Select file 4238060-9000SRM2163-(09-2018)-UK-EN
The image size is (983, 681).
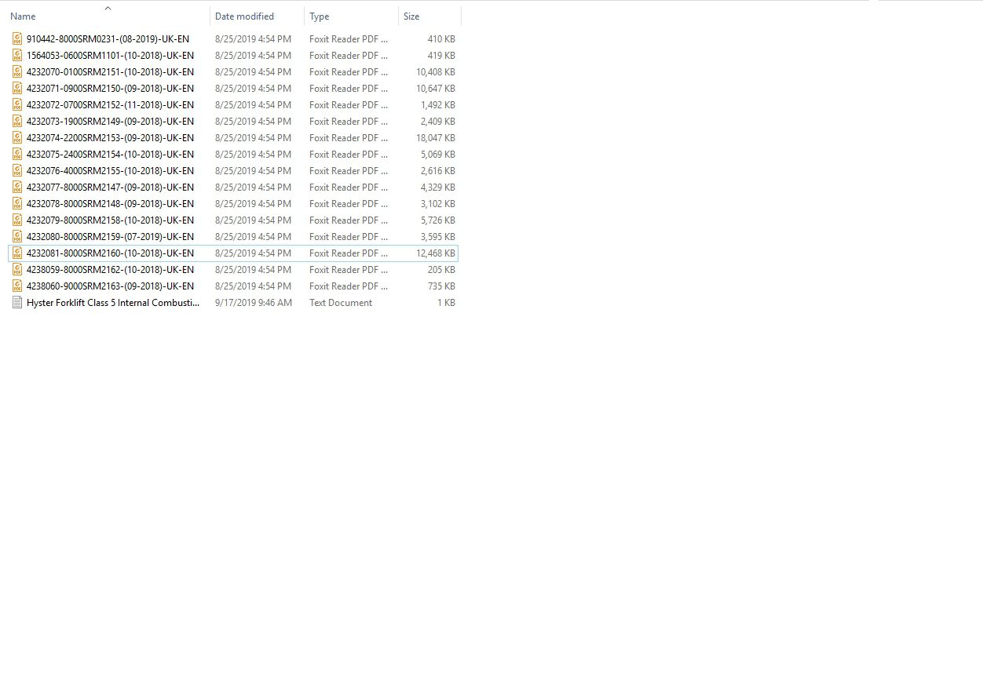coord(110,286)
